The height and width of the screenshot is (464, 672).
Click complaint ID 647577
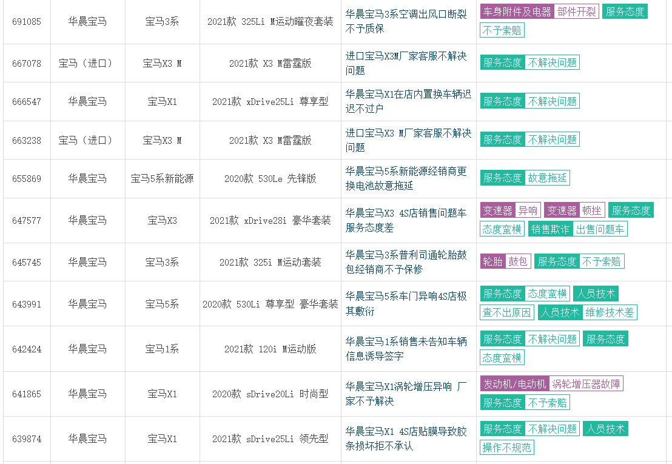pos(27,221)
